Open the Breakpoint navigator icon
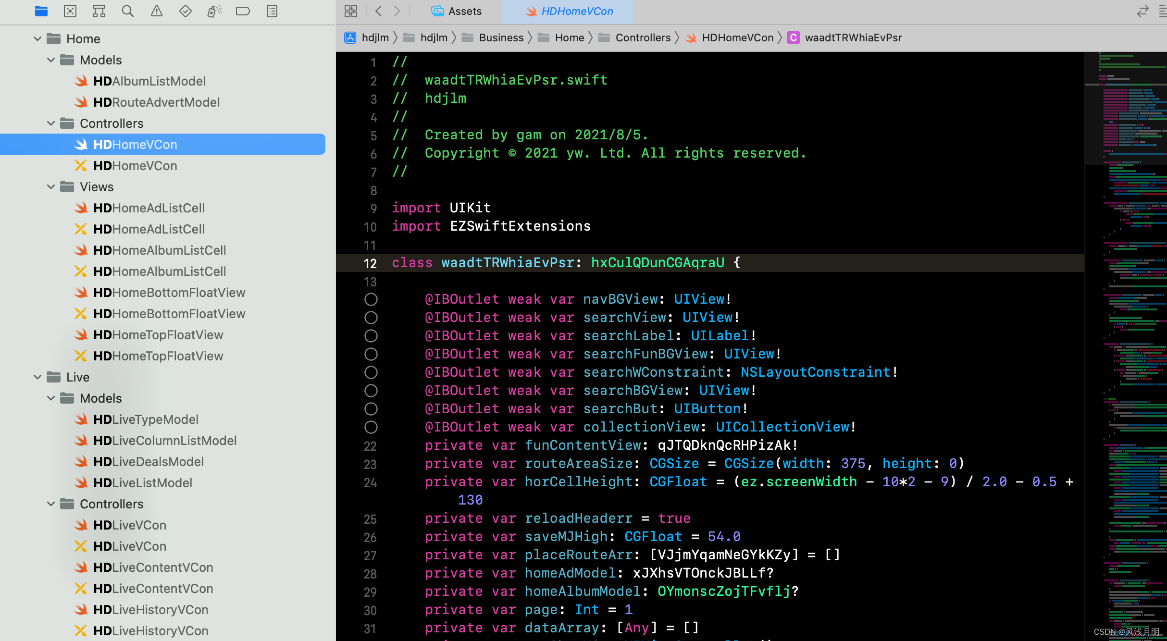This screenshot has width=1167, height=641. click(243, 11)
